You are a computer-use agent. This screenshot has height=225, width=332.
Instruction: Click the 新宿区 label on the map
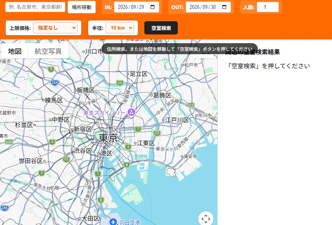pos(82,129)
